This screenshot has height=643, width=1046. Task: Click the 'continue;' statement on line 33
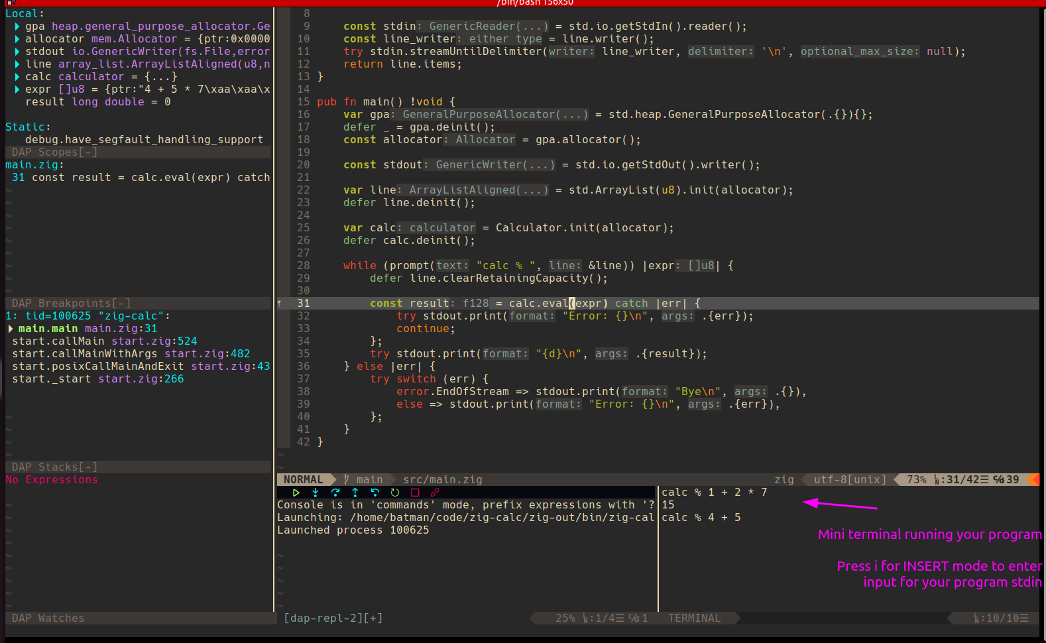pyautogui.click(x=426, y=329)
